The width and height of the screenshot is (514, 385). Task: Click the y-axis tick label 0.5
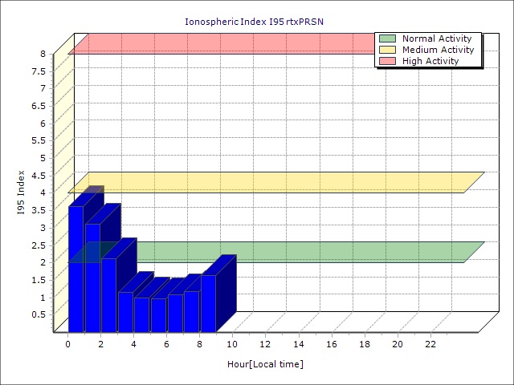click(x=39, y=314)
